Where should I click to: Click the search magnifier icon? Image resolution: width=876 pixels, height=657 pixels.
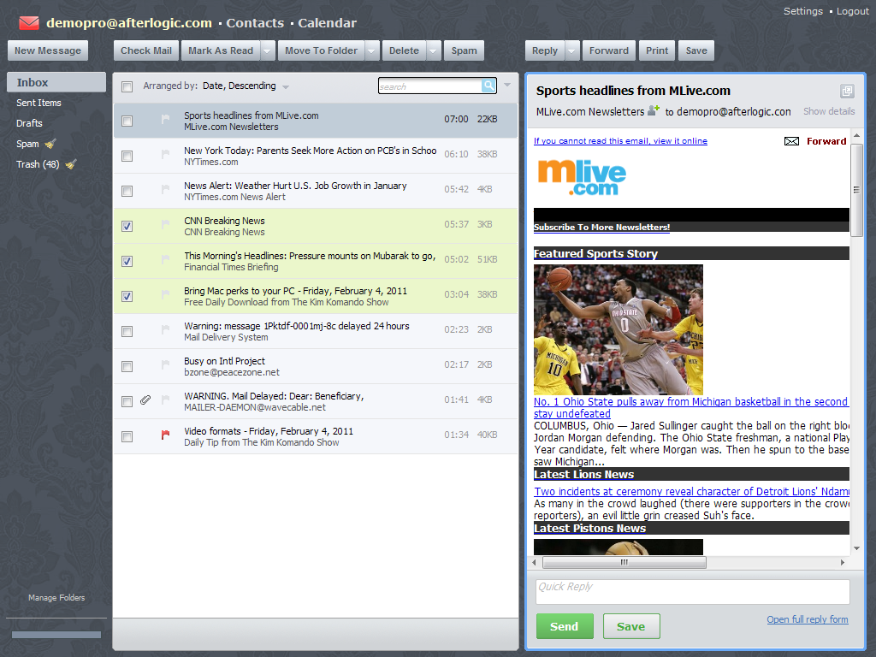(488, 86)
